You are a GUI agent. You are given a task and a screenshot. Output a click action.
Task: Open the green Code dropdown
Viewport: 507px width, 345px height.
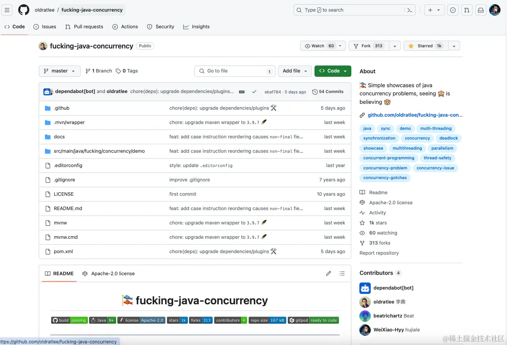point(332,71)
